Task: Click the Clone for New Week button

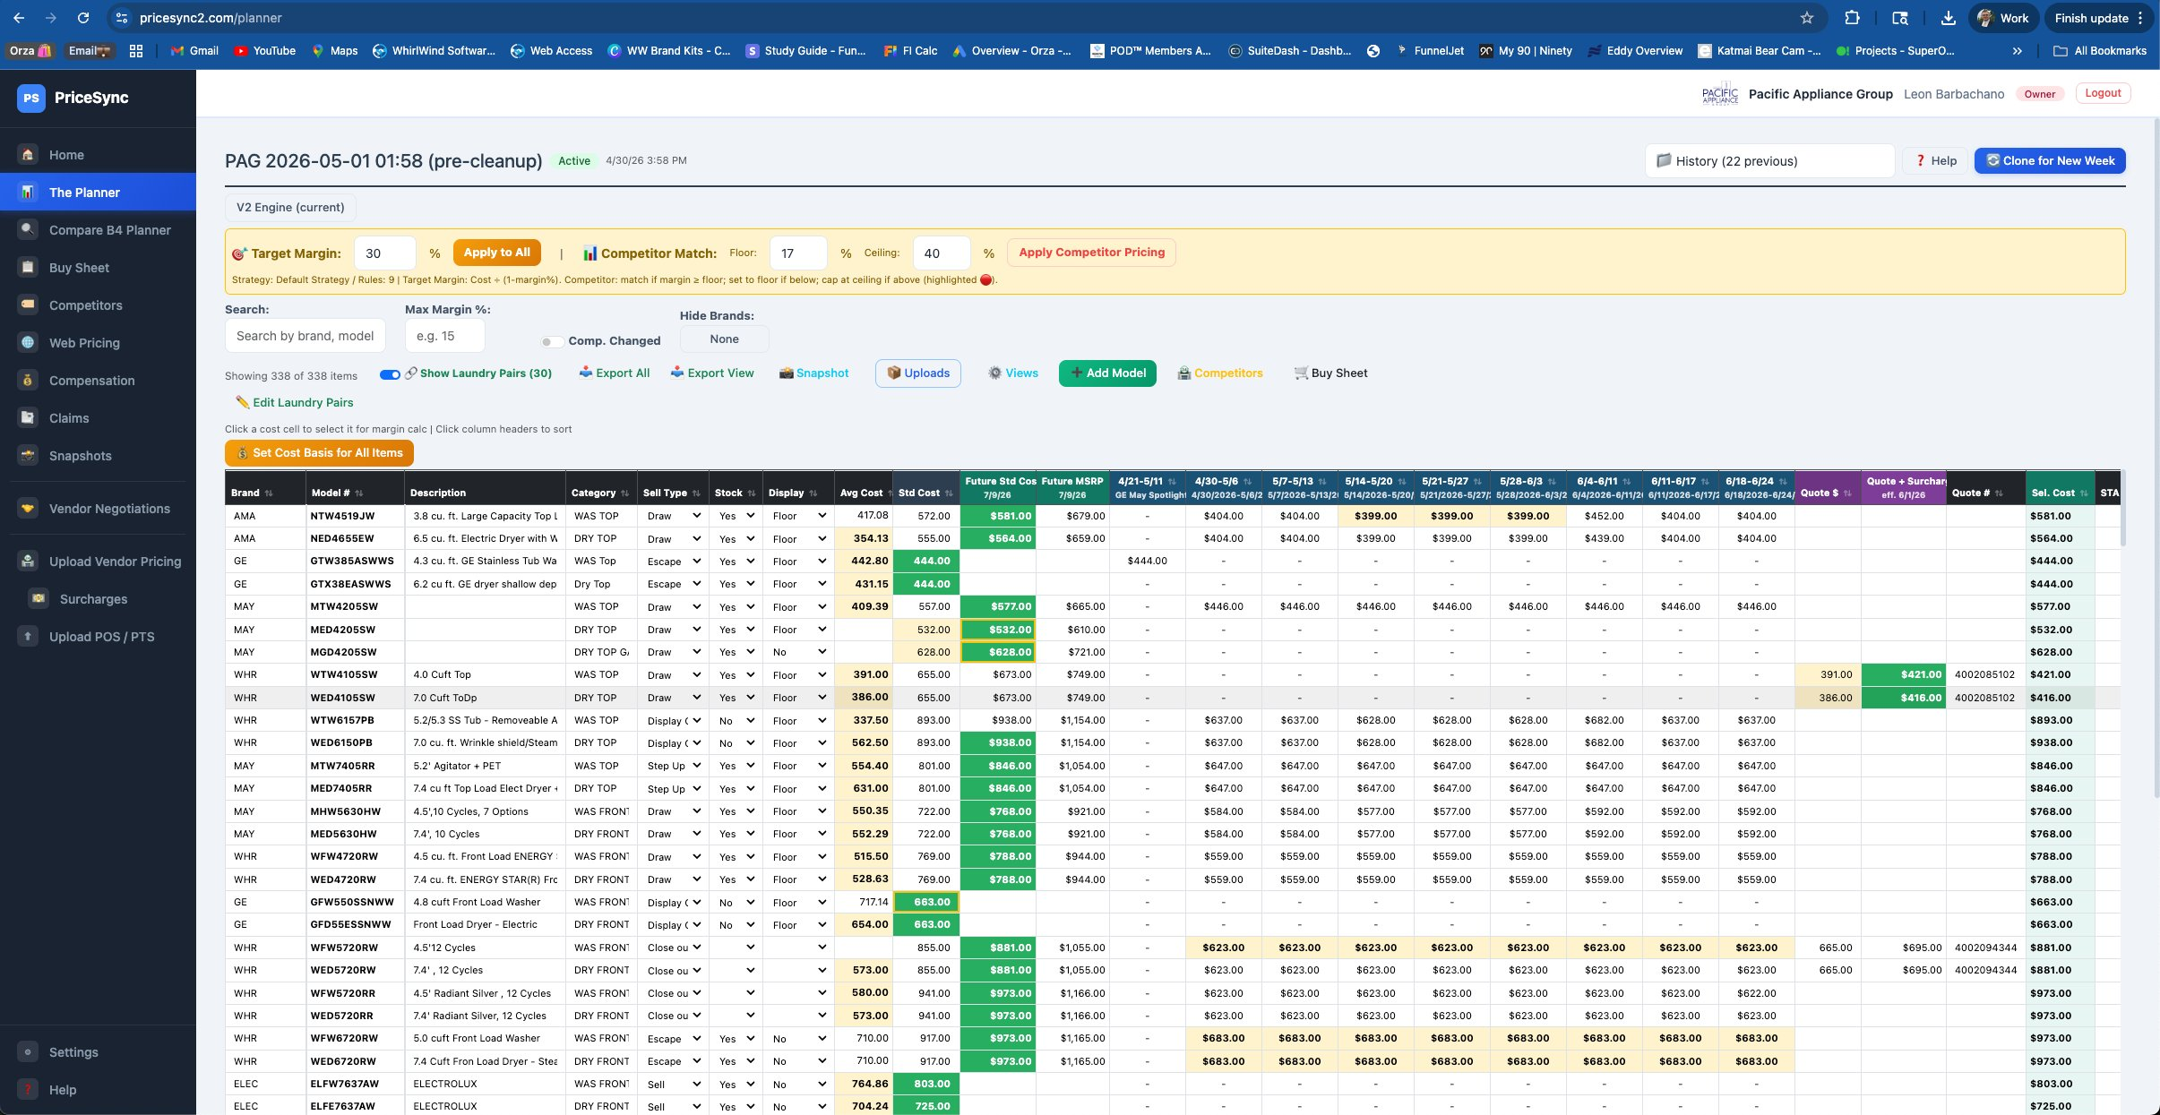Action: tap(2050, 161)
